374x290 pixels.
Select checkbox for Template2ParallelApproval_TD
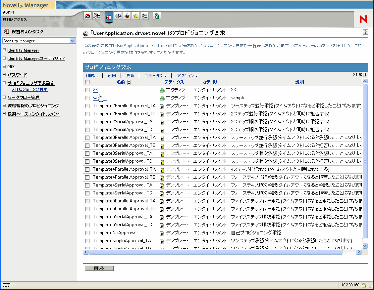(x=87, y=114)
